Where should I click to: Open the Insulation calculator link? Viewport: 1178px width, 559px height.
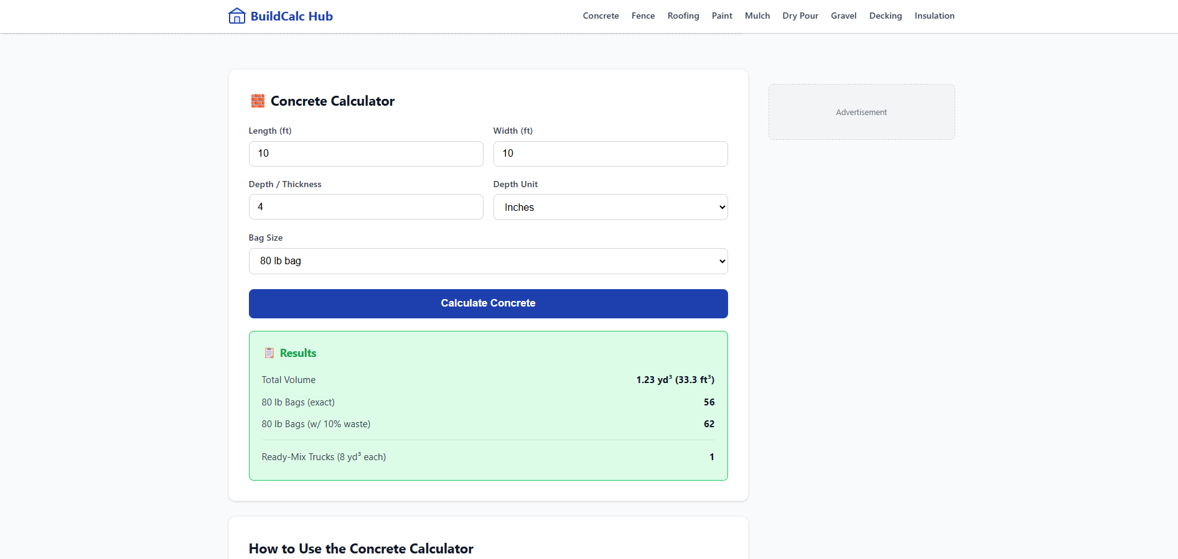(x=934, y=16)
